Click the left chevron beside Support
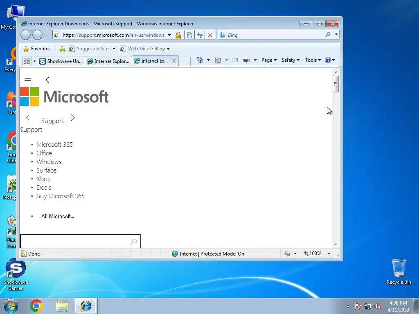Image resolution: width=419 pixels, height=314 pixels. click(27, 117)
